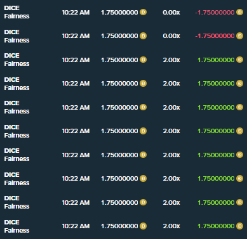
Task: Click the 10:22 AM time in the tenth row
Action: pos(76,226)
